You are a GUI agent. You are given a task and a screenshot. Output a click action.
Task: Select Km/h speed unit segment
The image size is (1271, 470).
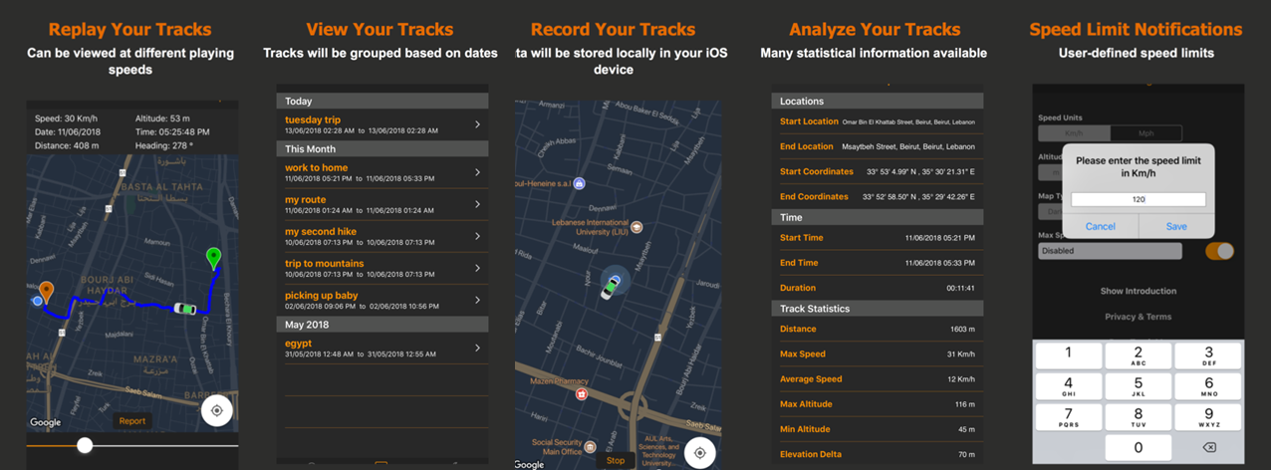point(1074,132)
